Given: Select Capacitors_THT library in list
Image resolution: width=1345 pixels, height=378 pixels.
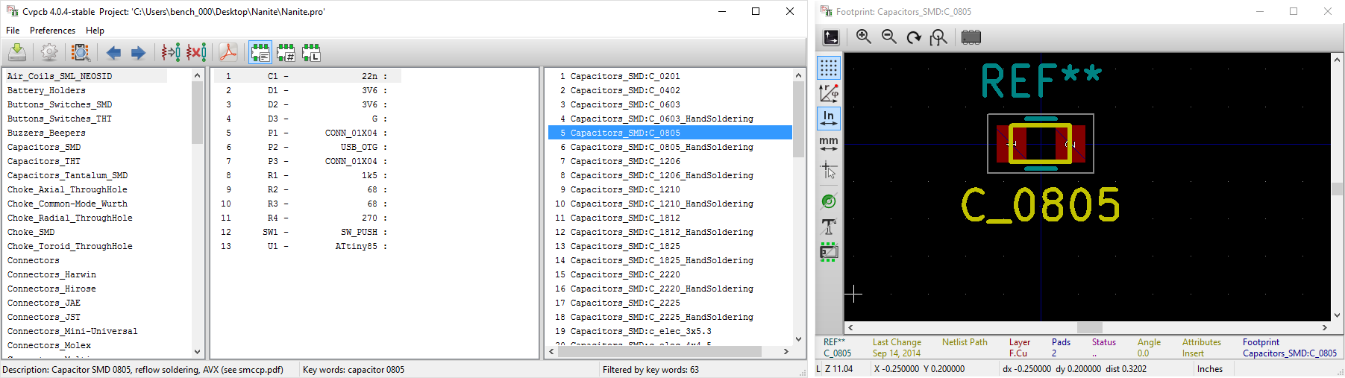Looking at the screenshot, I should click(44, 161).
